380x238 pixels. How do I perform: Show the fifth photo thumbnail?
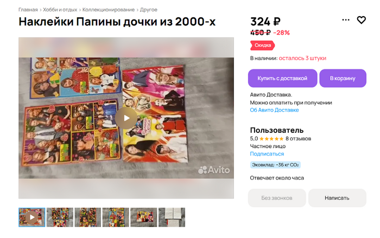pyautogui.click(x=144, y=217)
